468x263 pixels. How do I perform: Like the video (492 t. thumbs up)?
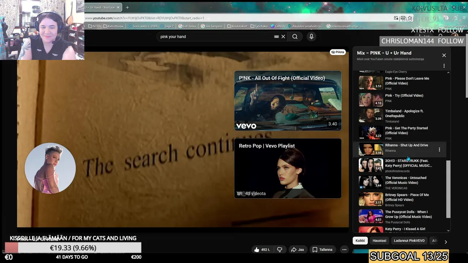tap(262, 250)
